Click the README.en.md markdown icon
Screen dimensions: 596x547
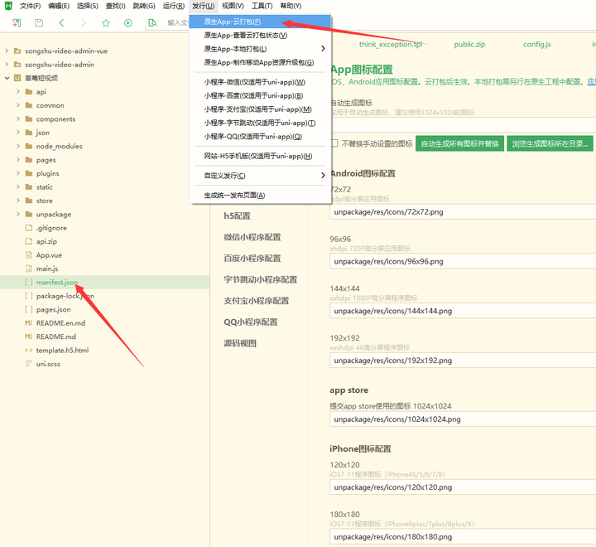point(28,322)
